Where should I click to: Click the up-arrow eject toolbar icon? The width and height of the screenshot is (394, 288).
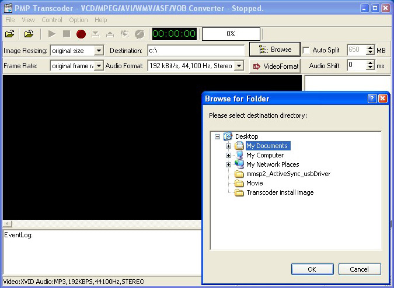coord(110,34)
